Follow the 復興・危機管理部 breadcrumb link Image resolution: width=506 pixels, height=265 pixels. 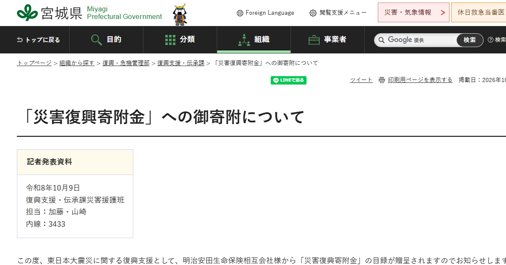126,63
